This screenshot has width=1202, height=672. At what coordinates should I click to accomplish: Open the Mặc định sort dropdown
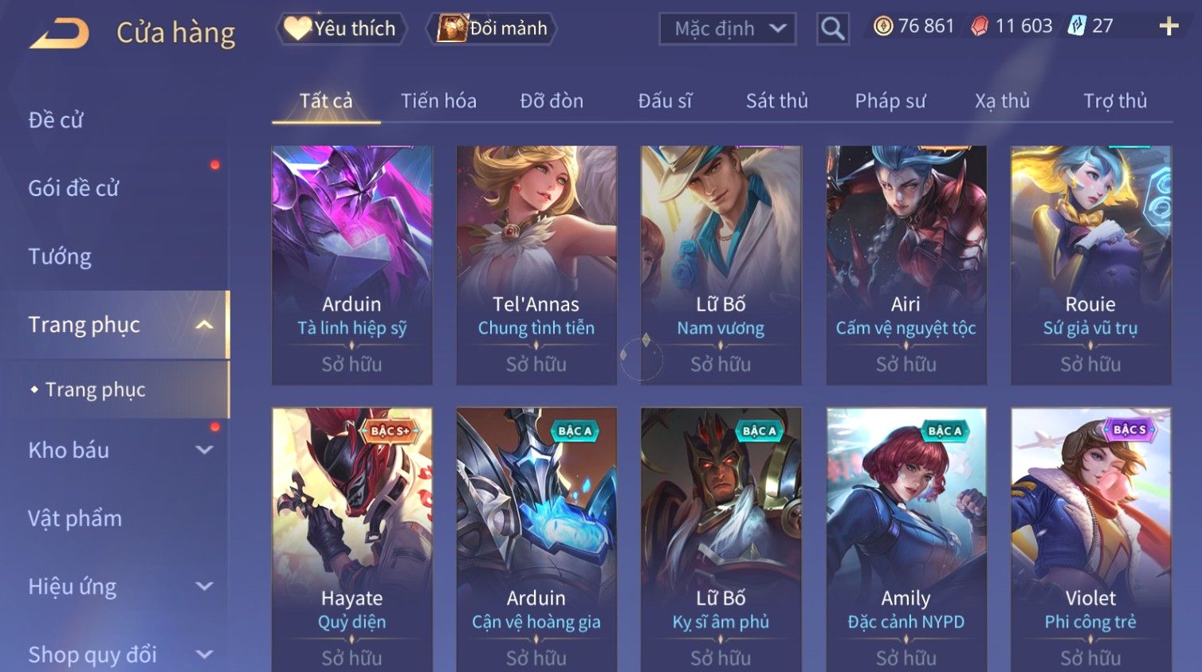[x=727, y=29]
